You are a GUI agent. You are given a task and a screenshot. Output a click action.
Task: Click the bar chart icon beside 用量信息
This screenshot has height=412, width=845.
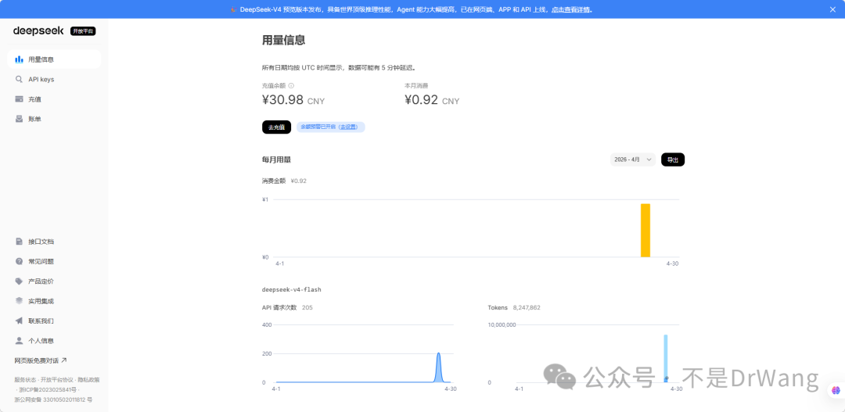point(19,59)
